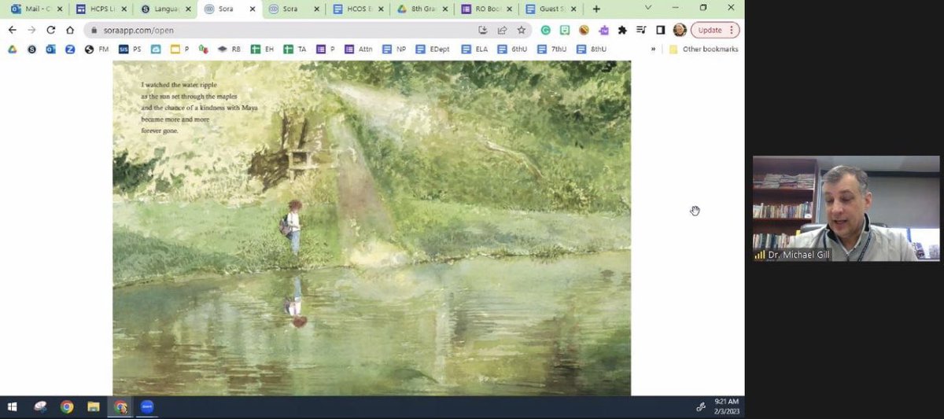Open the Google Drive bookmark icon
Viewport: 944px width, 419px height.
point(12,49)
